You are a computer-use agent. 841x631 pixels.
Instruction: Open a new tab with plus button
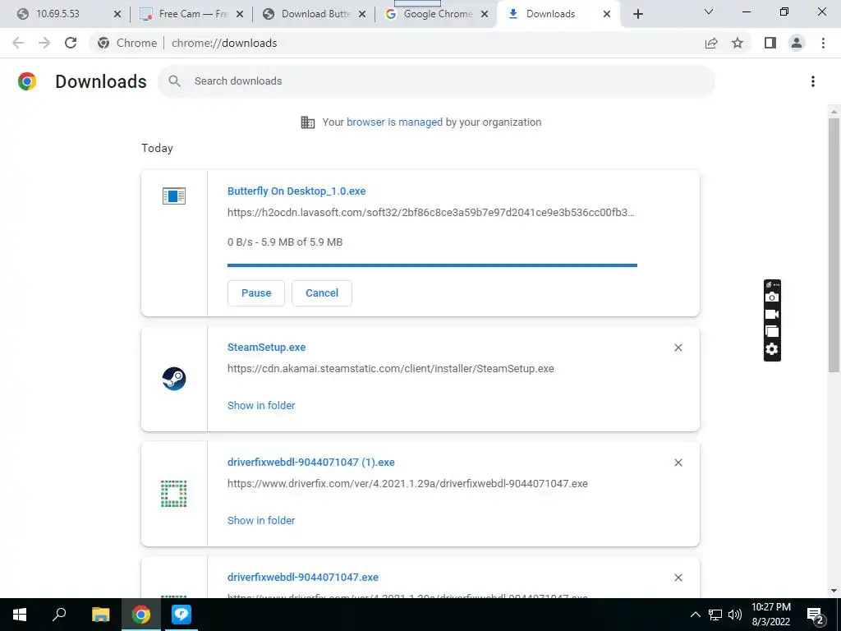pyautogui.click(x=637, y=15)
